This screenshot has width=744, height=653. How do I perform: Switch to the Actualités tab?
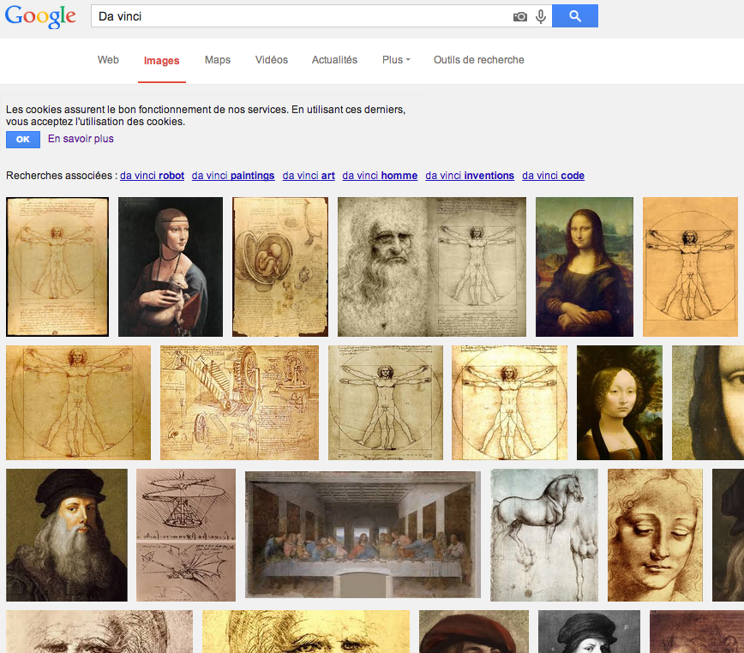(334, 60)
